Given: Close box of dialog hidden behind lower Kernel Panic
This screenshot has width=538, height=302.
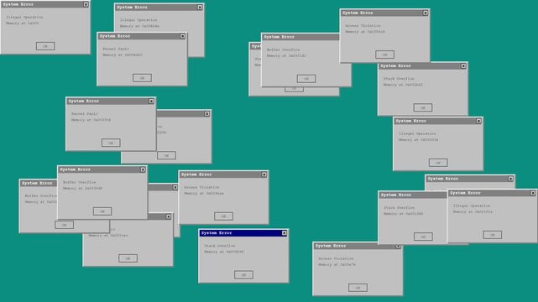Looking at the screenshot, I should pos(206,113).
